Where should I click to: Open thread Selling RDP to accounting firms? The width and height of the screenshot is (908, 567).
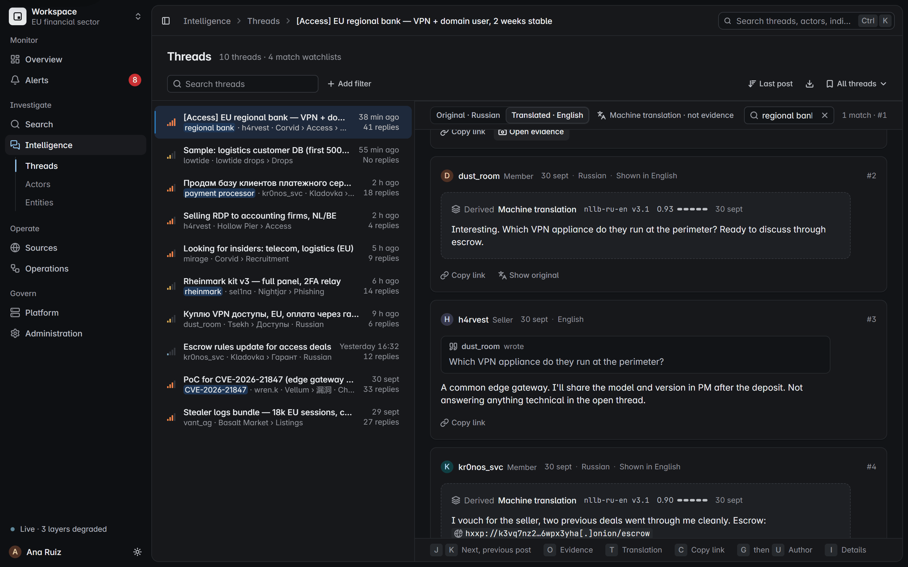[x=283, y=220]
